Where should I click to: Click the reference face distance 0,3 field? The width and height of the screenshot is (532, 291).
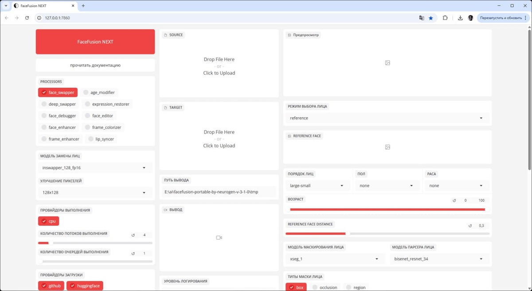481,226
